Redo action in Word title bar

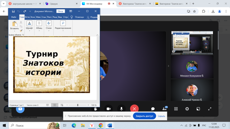pos(25,11)
